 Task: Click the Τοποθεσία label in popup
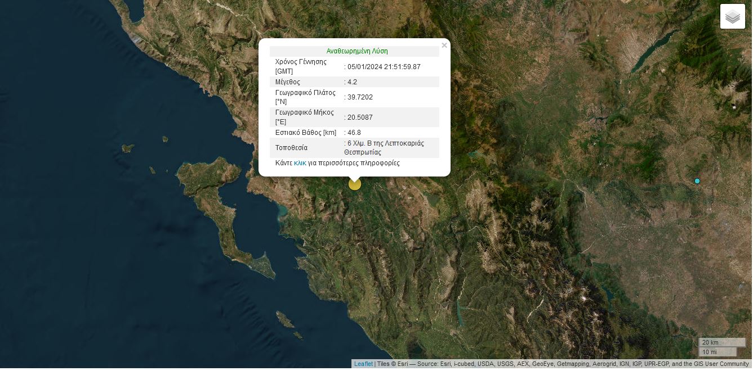coord(291,148)
